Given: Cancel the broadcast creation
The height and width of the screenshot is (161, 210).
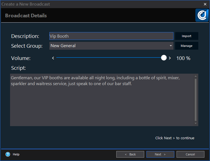Looking at the screenshot, I should pos(190,154).
